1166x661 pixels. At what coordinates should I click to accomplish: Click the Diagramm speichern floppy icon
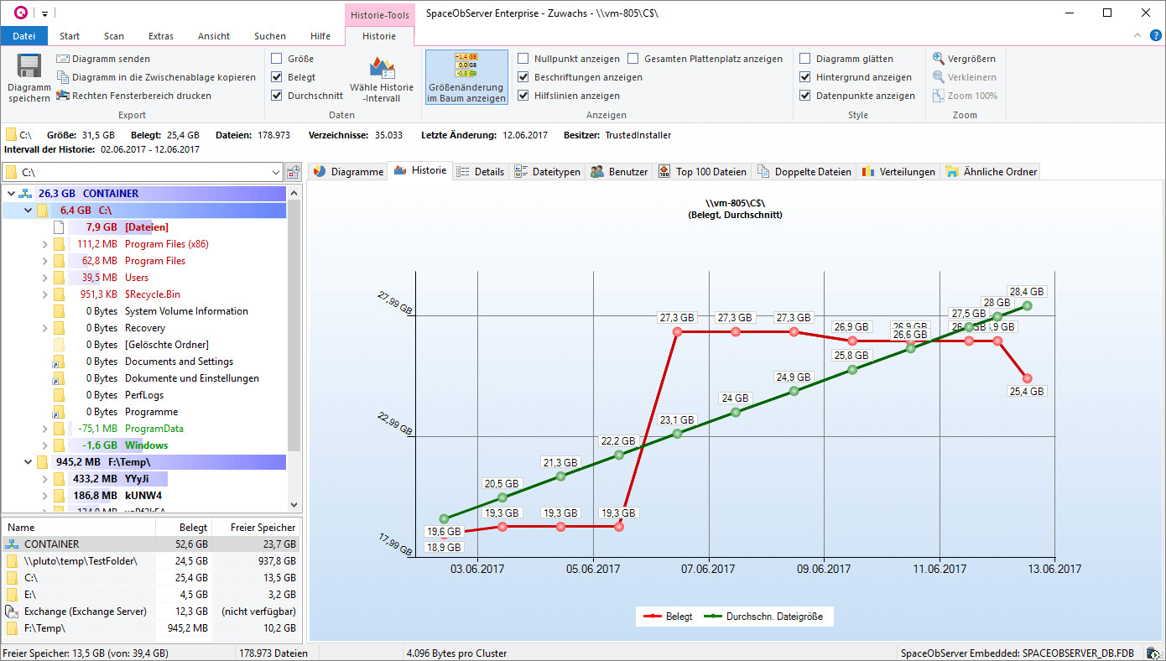[x=29, y=67]
